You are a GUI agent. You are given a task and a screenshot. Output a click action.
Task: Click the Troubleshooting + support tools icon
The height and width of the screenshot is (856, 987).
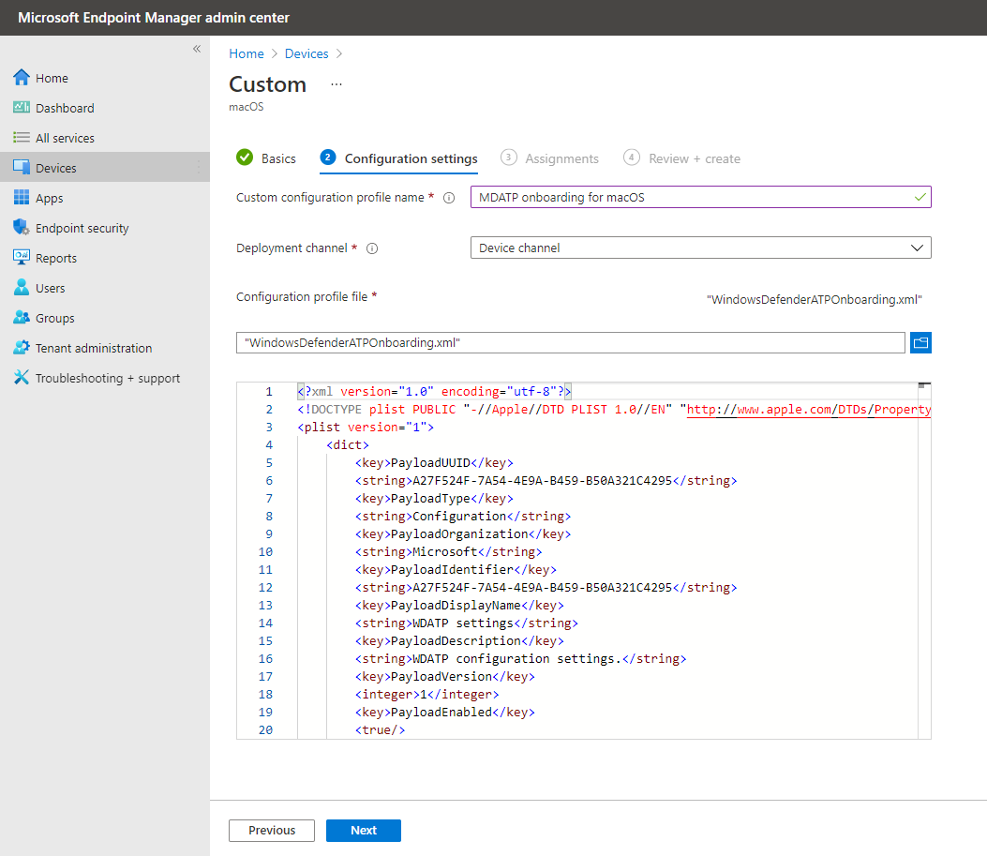pyautogui.click(x=22, y=378)
